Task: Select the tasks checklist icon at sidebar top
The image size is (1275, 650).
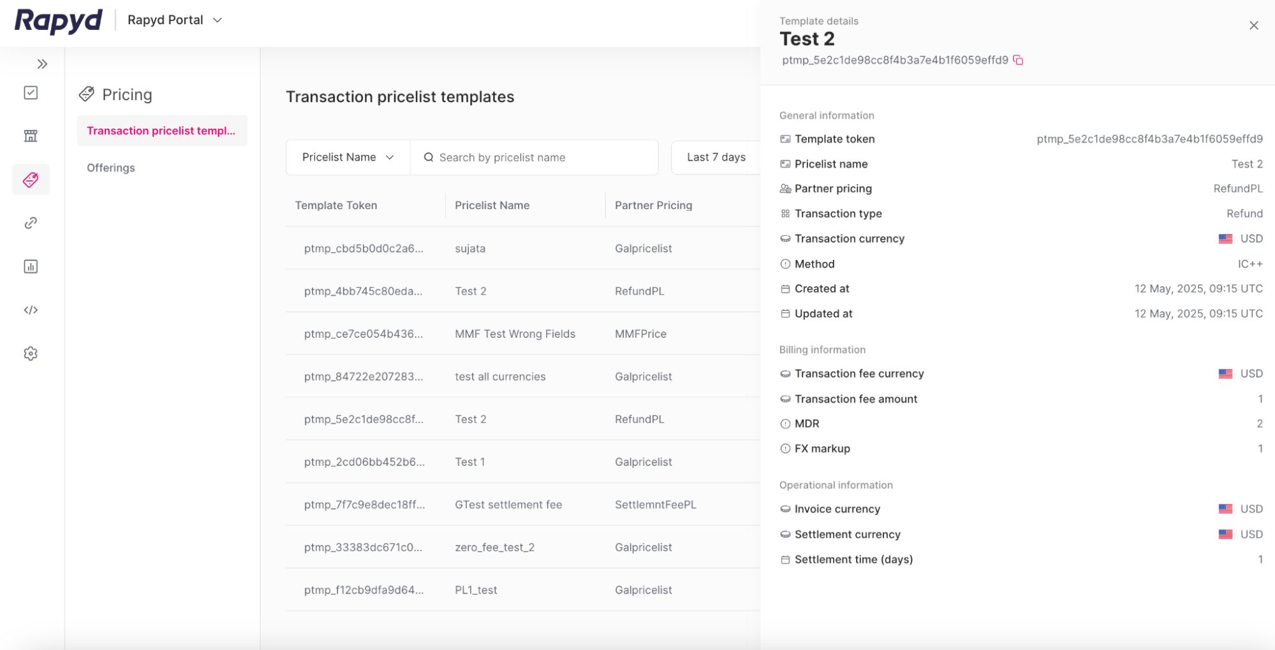Action: pyautogui.click(x=30, y=92)
